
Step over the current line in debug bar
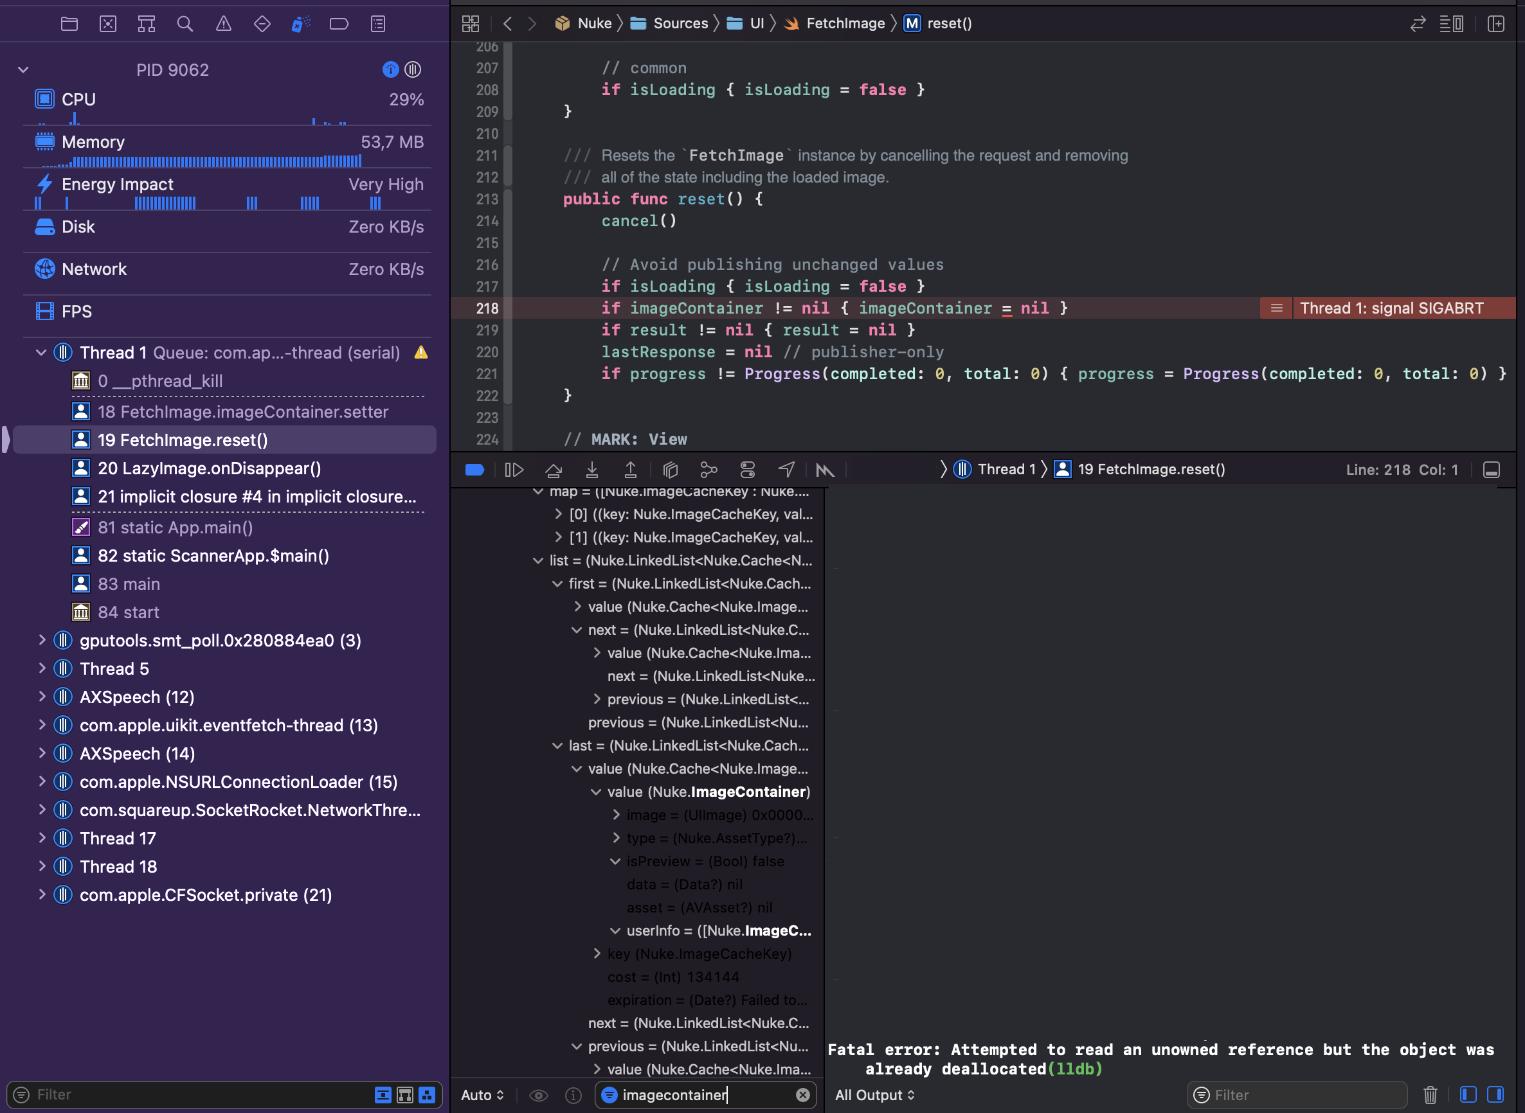click(554, 470)
